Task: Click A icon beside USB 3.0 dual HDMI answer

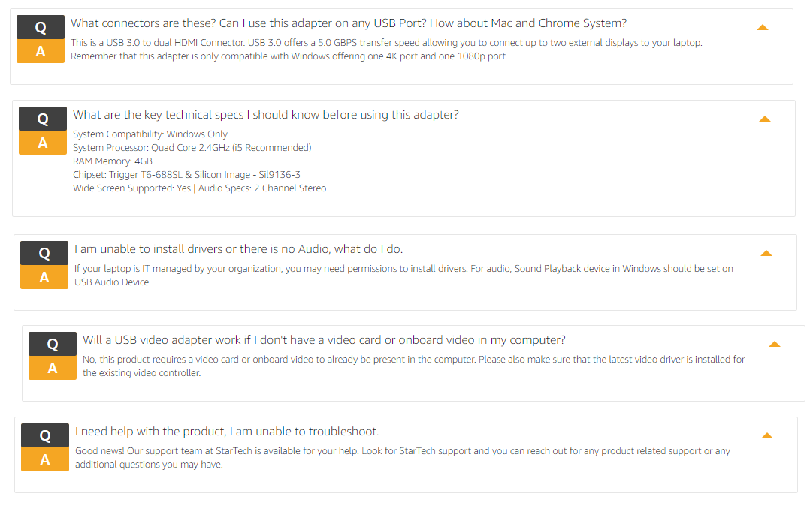Action: pos(41,52)
